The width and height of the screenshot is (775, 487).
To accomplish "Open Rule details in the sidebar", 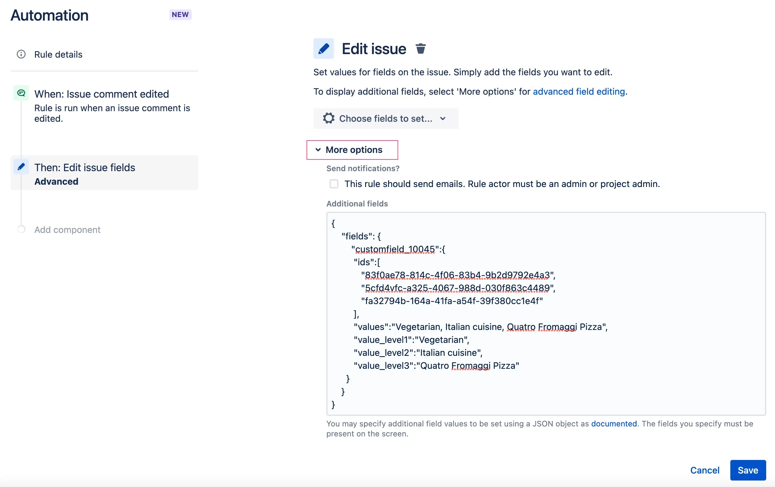I will (58, 54).
